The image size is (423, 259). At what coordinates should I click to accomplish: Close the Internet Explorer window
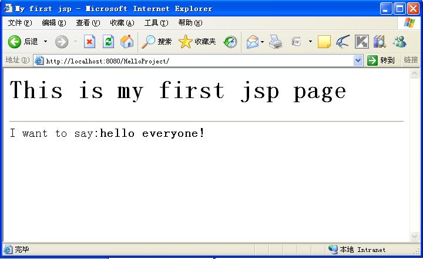[x=413, y=9]
